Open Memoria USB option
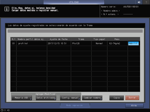Image resolution: width=150 pixels, height=112 pixels. pos(22,98)
